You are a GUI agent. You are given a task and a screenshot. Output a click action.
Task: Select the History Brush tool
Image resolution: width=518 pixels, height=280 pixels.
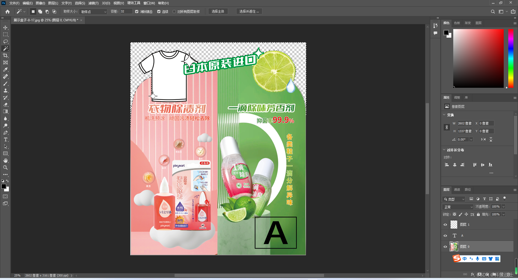pyautogui.click(x=5, y=98)
